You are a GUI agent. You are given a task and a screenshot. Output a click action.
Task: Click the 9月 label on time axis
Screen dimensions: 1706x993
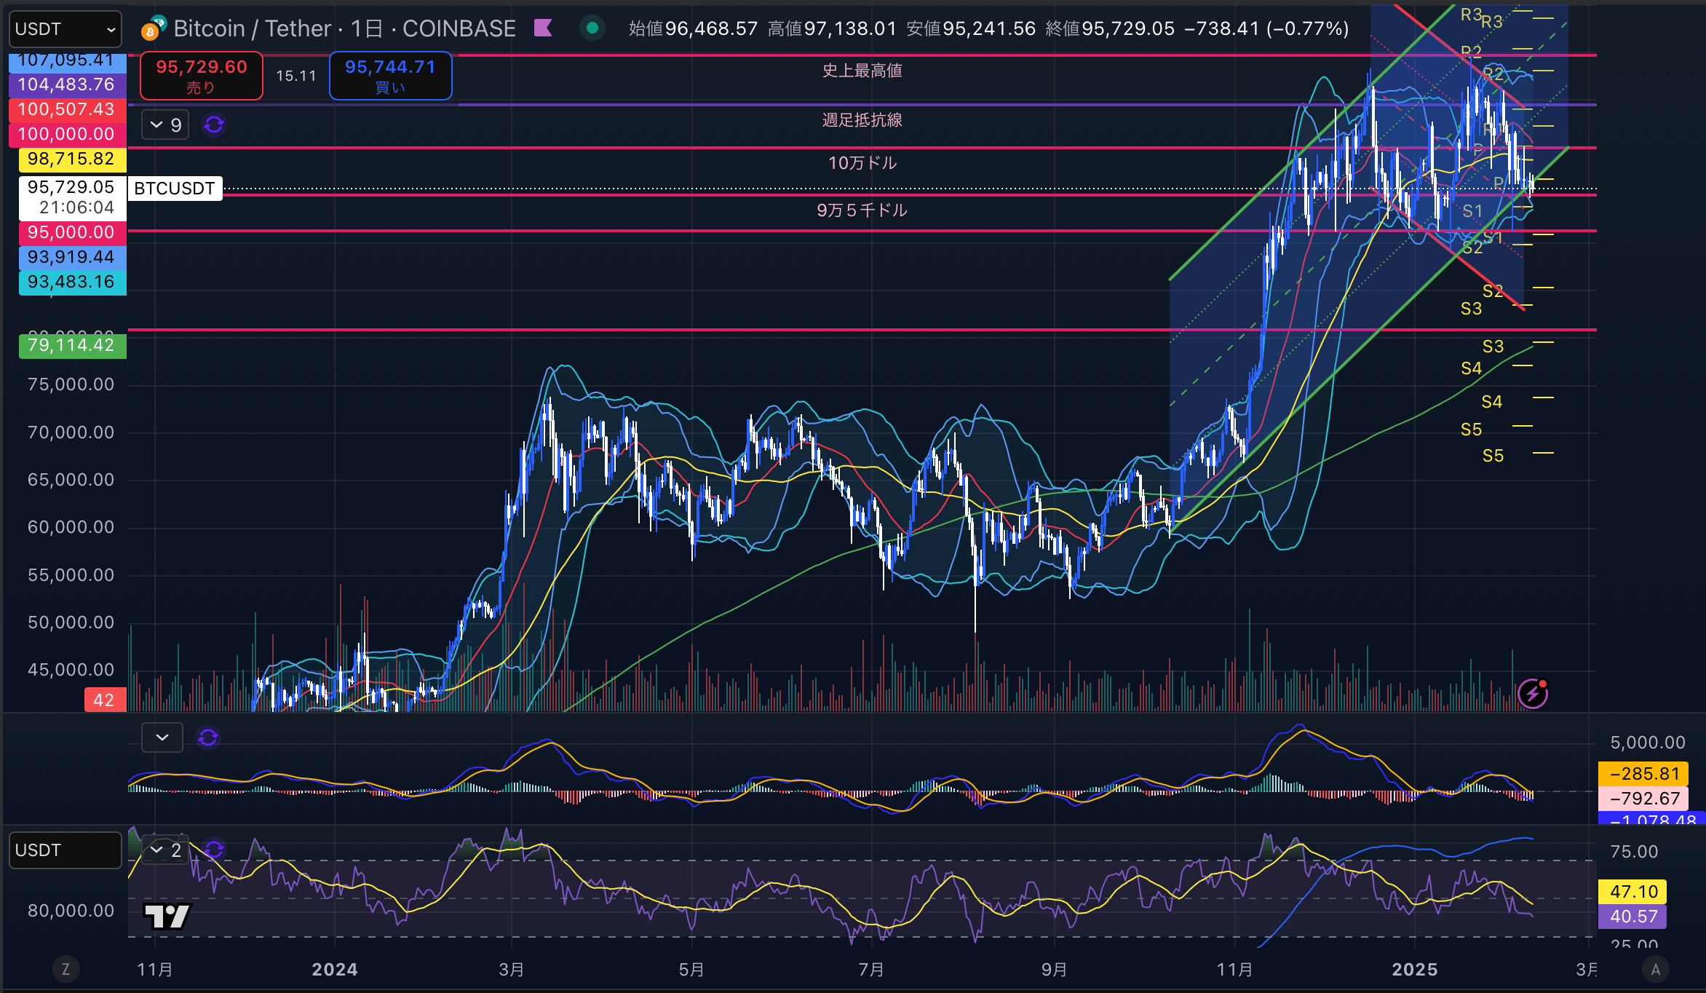[1054, 969]
